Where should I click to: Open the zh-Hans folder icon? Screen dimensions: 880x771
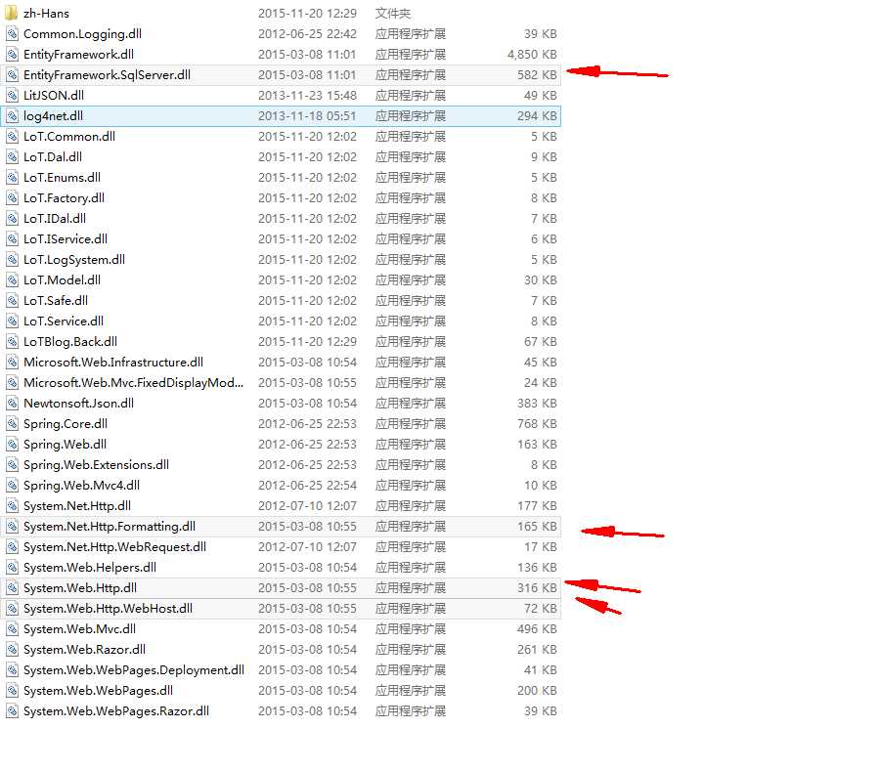pos(11,13)
